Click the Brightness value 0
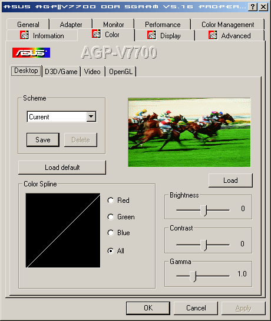 pyautogui.click(x=243, y=208)
